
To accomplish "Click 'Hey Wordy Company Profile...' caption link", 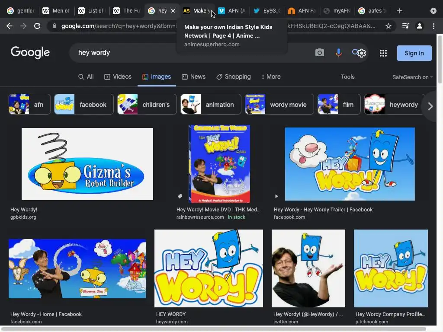I will tap(390, 314).
